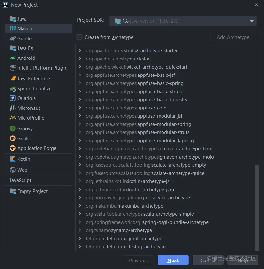Screen dimensions: 264x269
Task: Click the Grails icon
Action: [x=13, y=139]
